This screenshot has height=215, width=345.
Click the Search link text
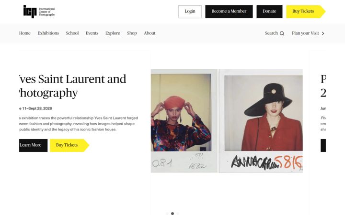tap(271, 33)
